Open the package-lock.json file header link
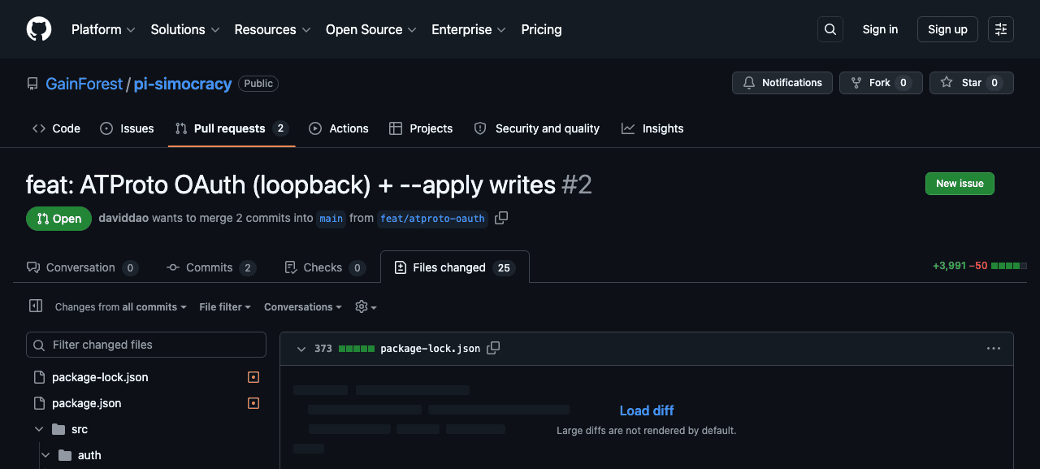Screen dimensions: 1040x469 tap(431, 349)
